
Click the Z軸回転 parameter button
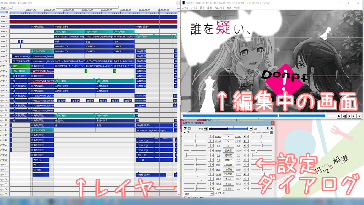(x=228, y=174)
